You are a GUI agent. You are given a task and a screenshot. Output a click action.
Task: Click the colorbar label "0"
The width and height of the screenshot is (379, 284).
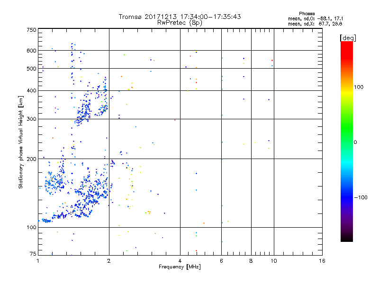(355, 142)
